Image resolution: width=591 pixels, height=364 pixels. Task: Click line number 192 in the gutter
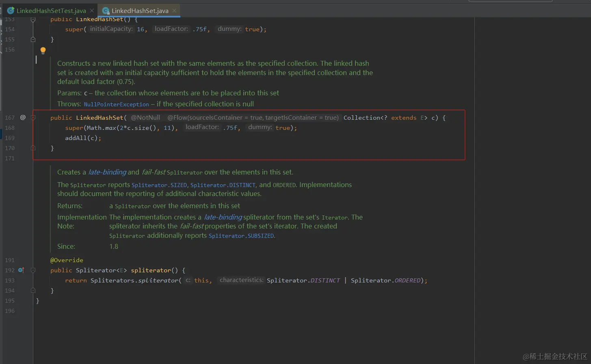tap(10, 270)
